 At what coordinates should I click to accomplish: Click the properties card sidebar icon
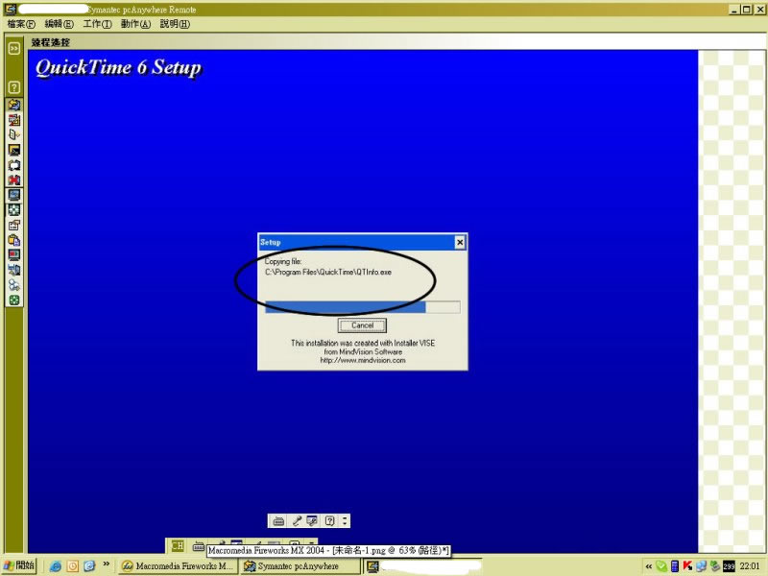[14, 226]
